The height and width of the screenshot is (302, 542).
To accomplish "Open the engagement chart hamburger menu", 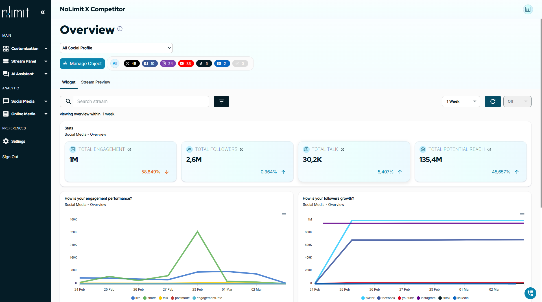I will tap(284, 215).
